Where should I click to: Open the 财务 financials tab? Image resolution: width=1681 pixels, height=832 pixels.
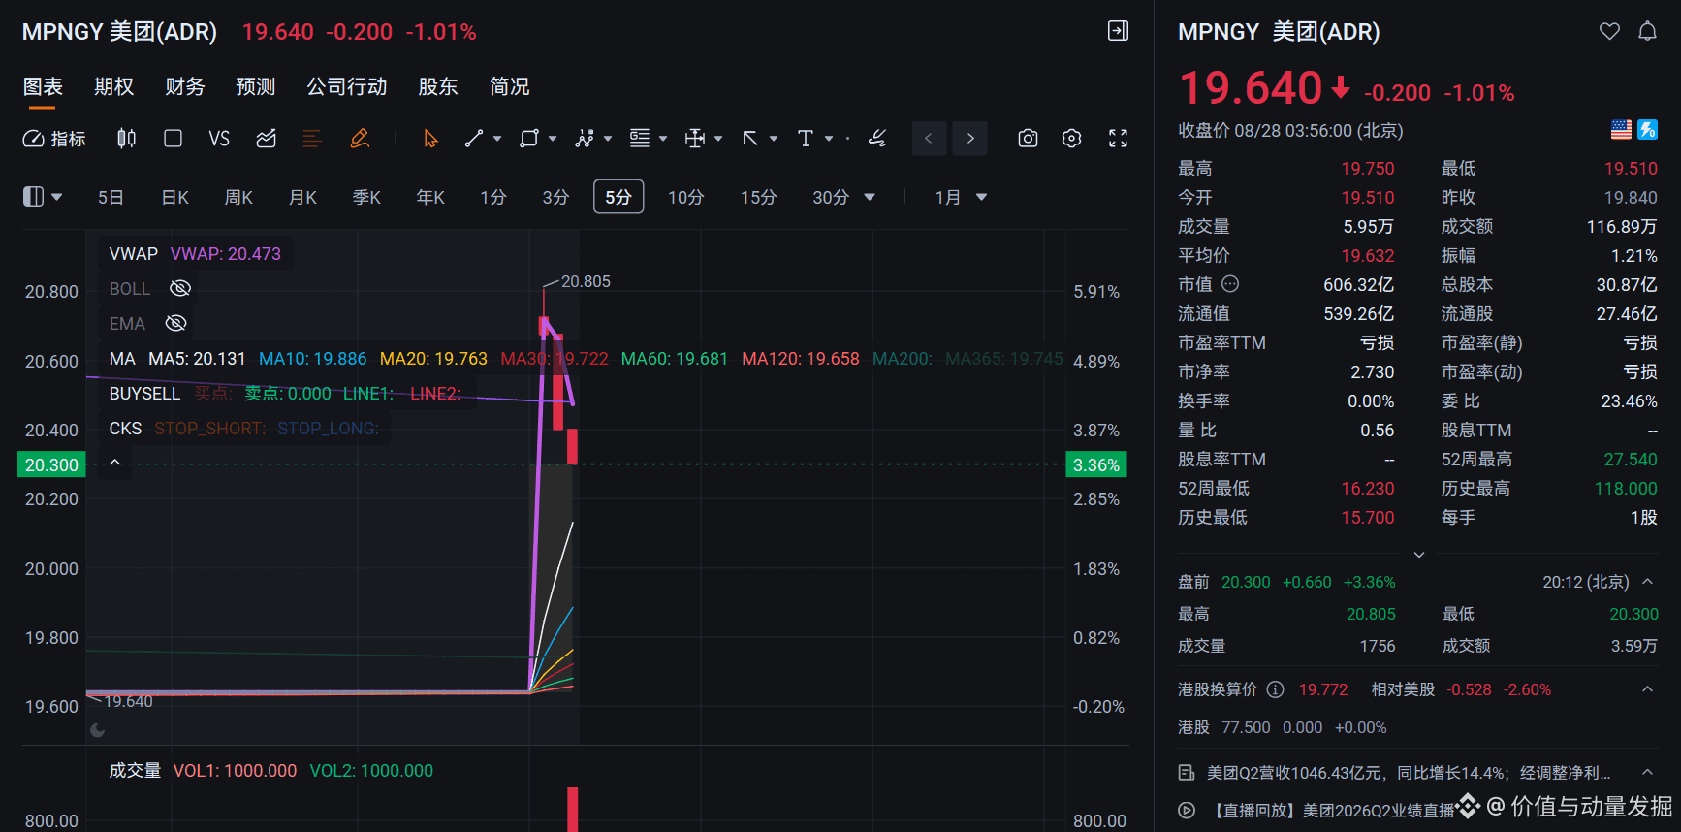click(184, 86)
